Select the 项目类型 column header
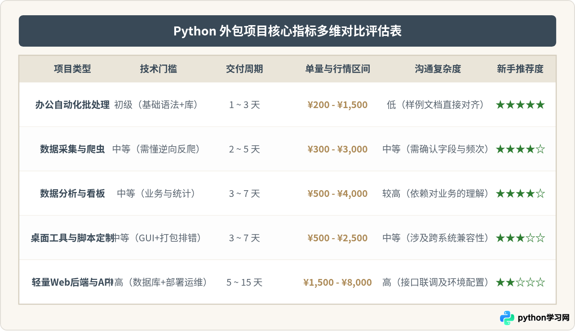 point(72,69)
